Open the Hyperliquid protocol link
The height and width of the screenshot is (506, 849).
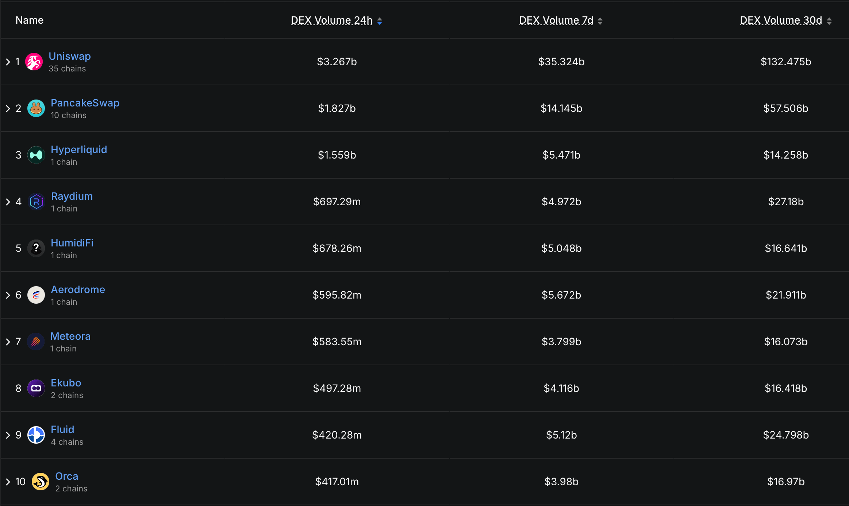(78, 149)
